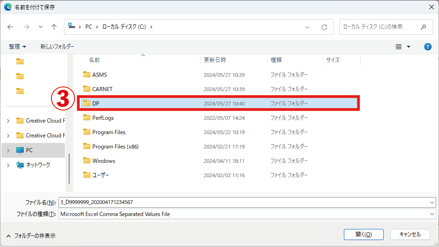This screenshot has width=439, height=247.
Task: Click the navigation pane scrollbar
Action: (x=69, y=169)
